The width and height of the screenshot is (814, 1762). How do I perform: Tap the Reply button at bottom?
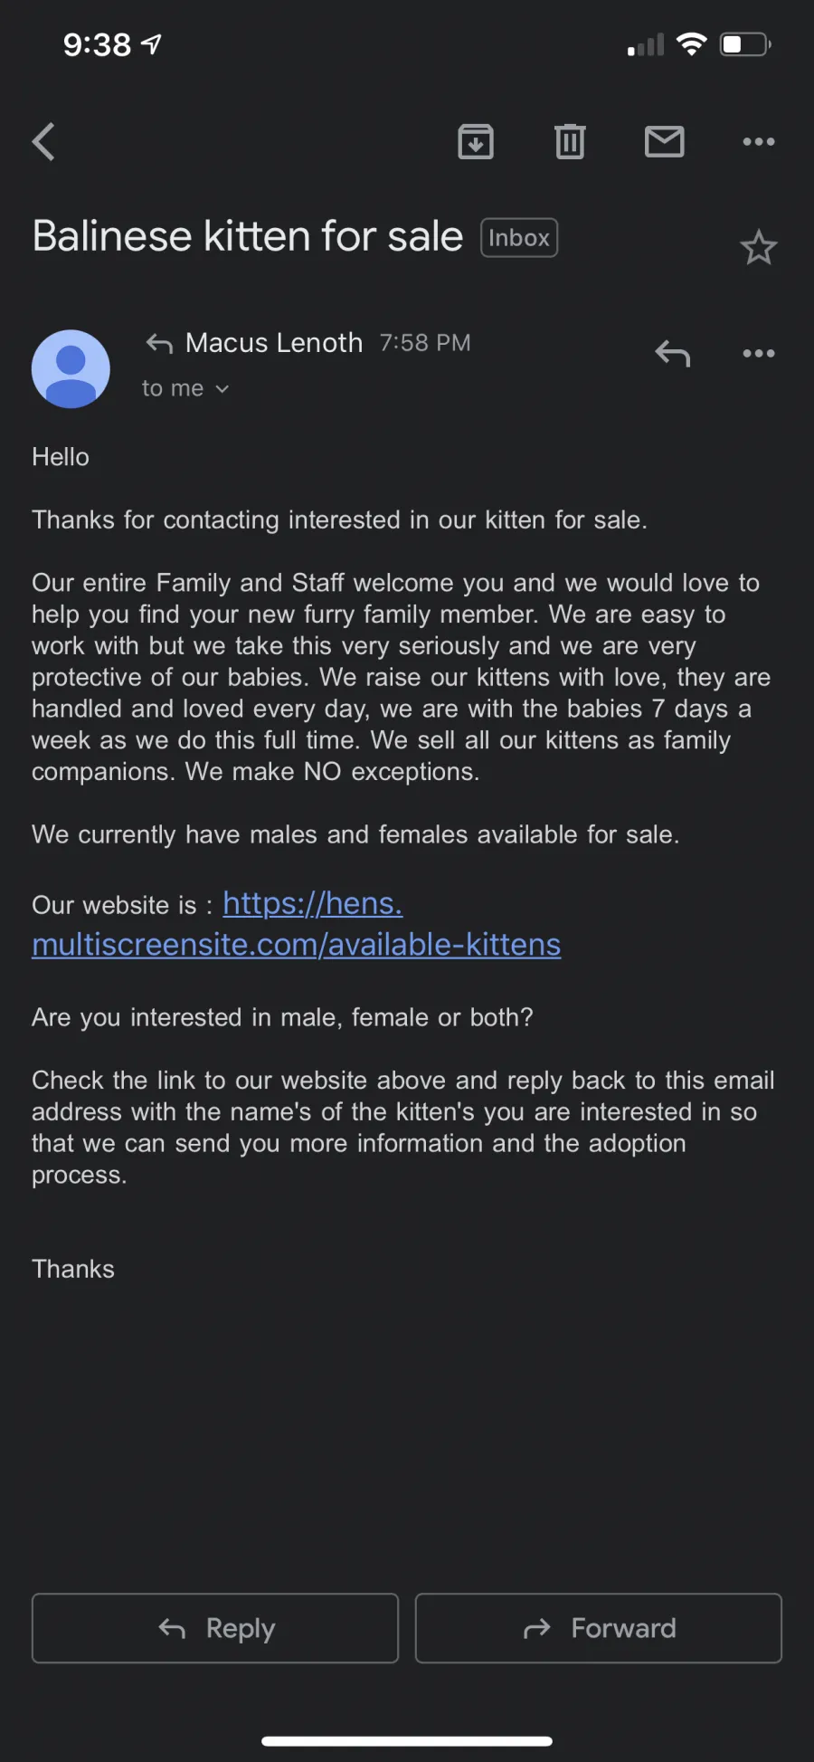[215, 1628]
